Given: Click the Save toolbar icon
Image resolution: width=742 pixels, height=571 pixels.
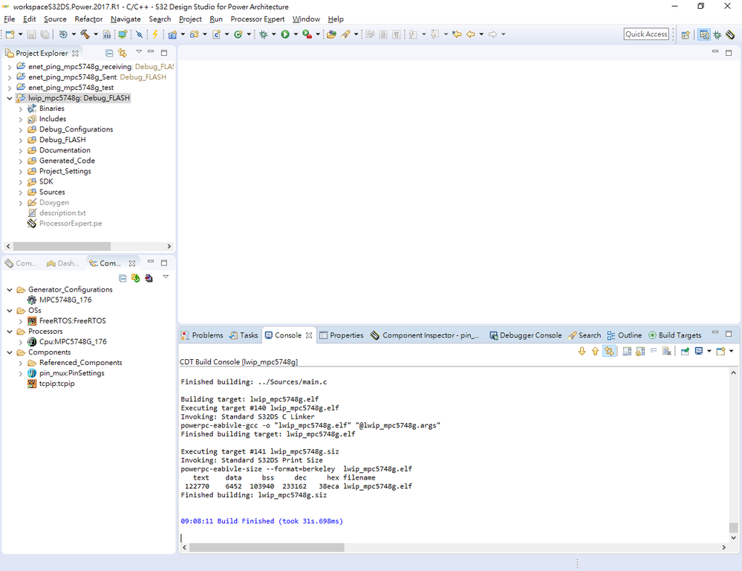Looking at the screenshot, I should [x=31, y=34].
